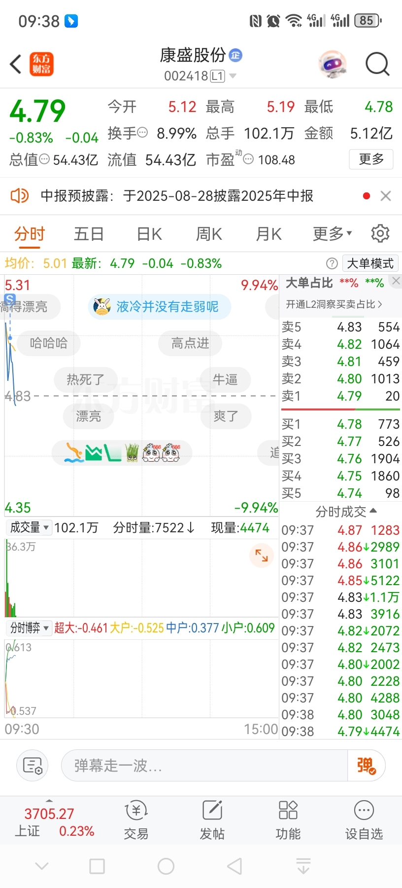The height and width of the screenshot is (888, 402).
Task: Switch to the 五日 tab
Action: [x=89, y=234]
